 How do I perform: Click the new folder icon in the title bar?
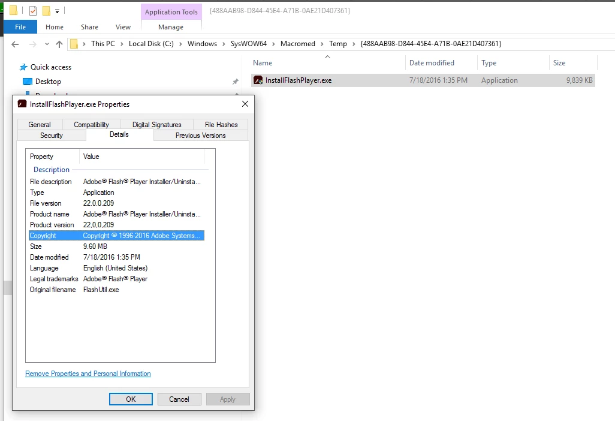[46, 11]
